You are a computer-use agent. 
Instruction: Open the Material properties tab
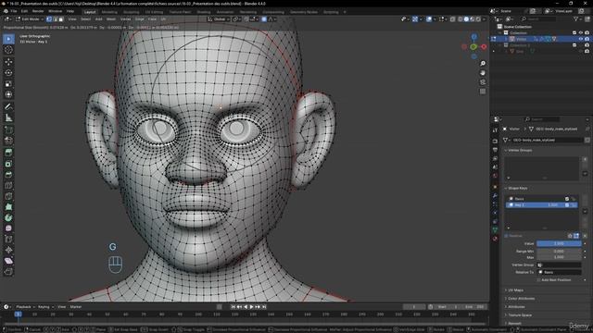[x=495, y=239]
